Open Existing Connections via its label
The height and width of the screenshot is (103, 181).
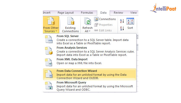[70, 30]
